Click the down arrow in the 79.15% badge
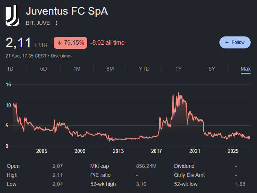This screenshot has width=257, height=193. [x=60, y=43]
